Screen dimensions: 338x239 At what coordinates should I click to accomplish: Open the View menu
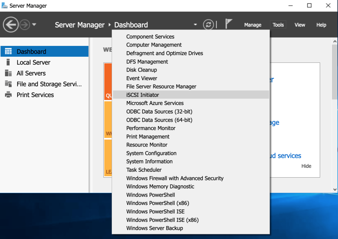(x=300, y=25)
